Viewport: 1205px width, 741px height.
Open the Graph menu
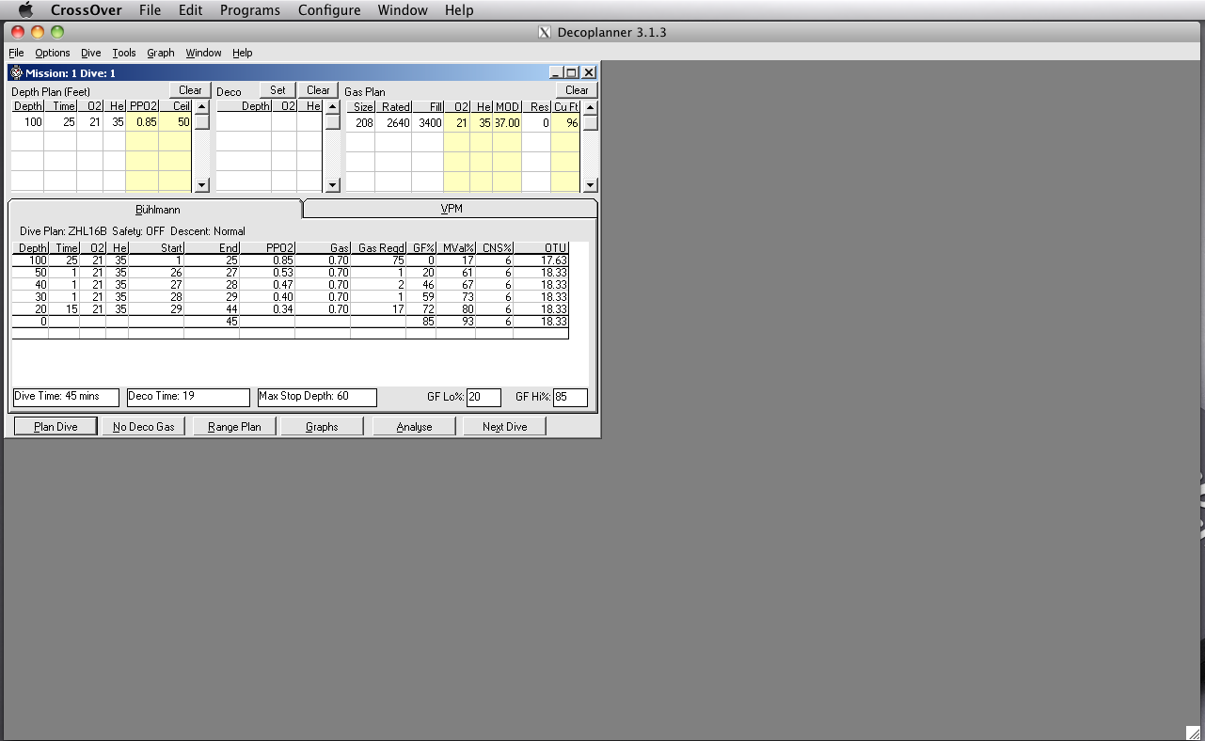click(161, 53)
